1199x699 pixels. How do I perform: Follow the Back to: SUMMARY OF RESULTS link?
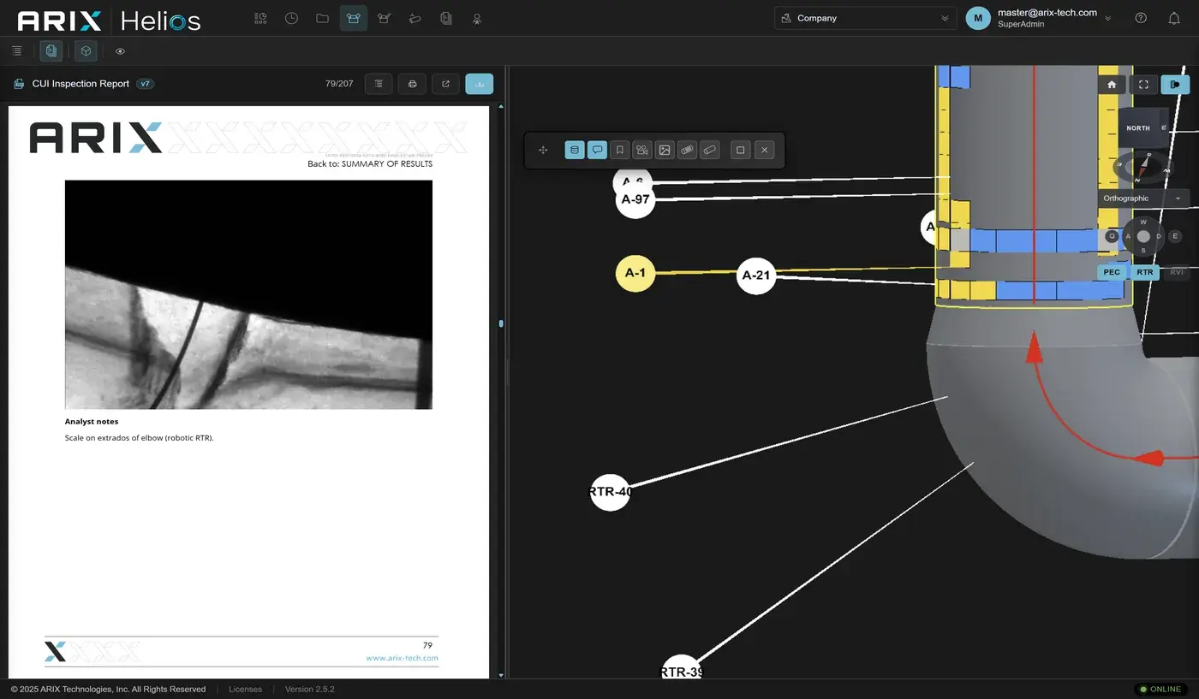click(370, 163)
